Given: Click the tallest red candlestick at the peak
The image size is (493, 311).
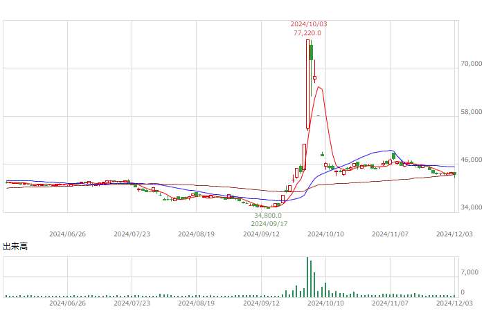Looking at the screenshot, I should [307, 84].
